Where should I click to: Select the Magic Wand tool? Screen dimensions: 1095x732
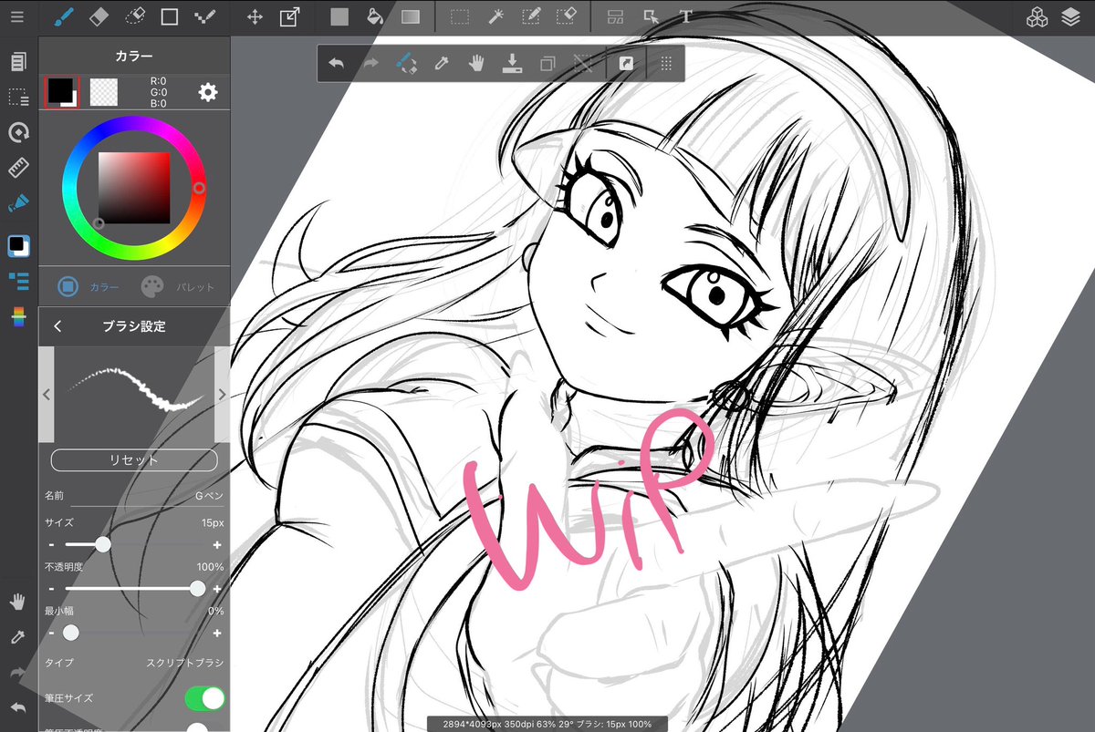click(495, 16)
